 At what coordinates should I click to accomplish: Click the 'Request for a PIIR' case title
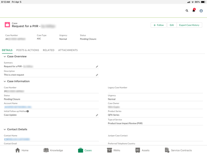click(25, 26)
